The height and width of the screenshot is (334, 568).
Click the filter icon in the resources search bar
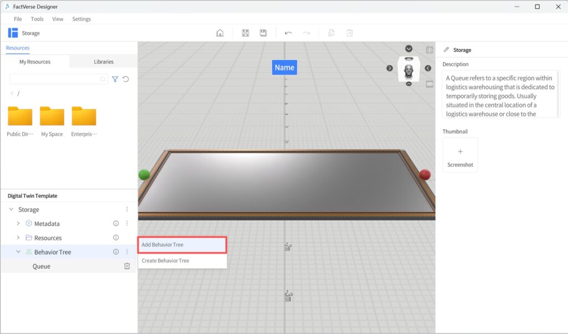pos(115,79)
